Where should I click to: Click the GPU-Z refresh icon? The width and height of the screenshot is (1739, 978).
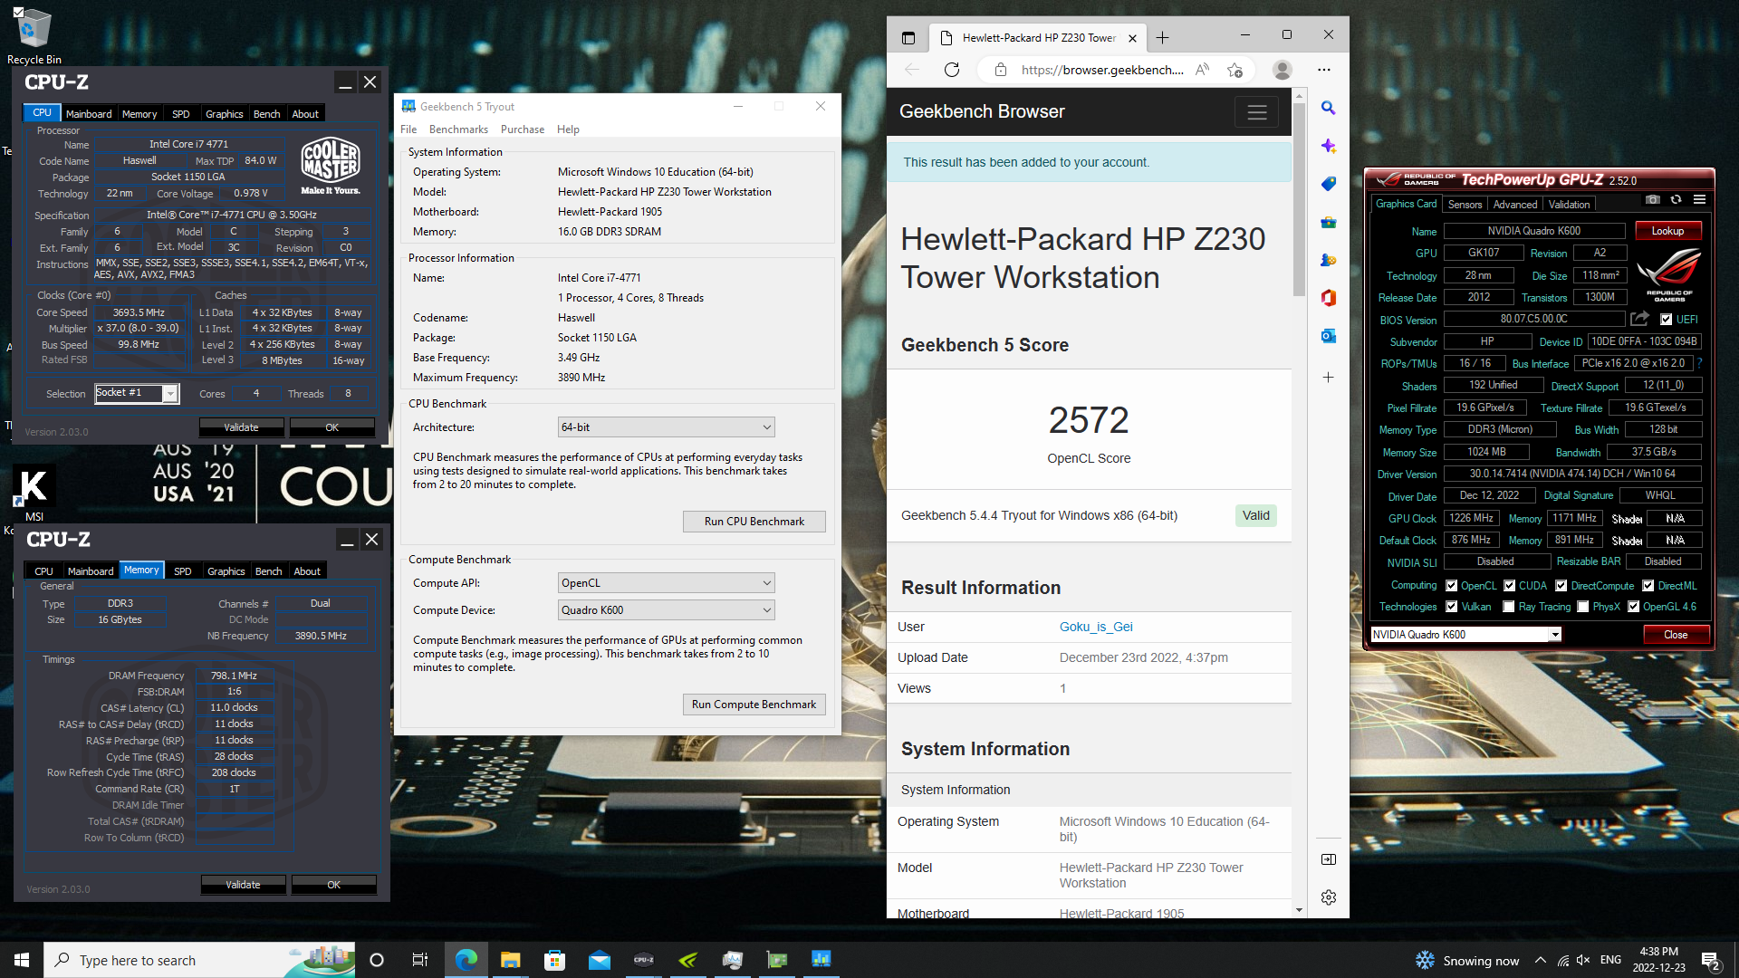point(1676,200)
